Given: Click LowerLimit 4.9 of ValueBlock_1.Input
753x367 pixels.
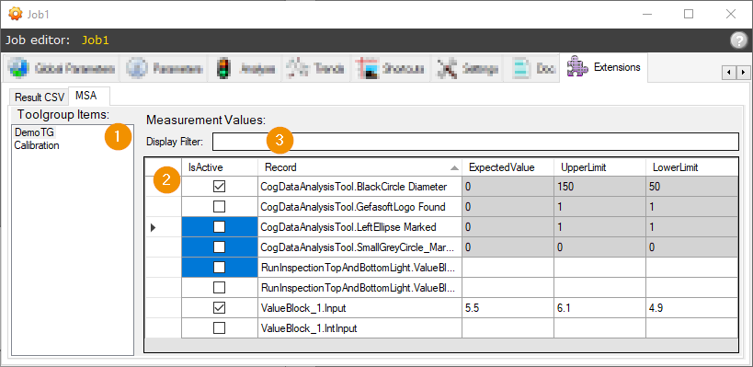Looking at the screenshot, I should (691, 307).
